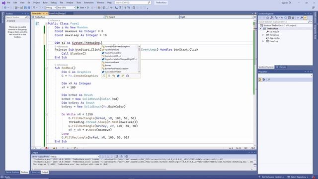Screen dimensions: 318x179
Task: Switch to the Git Changes tab
Action: [x=281, y=67]
